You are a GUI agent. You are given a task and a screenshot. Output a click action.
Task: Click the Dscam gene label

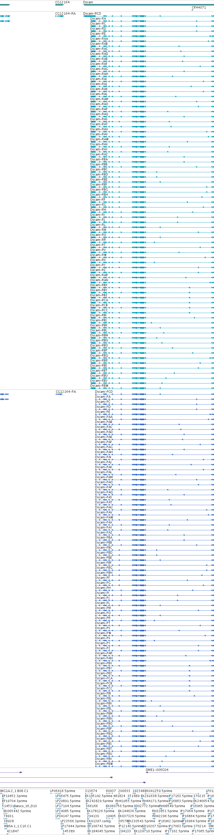point(88,2)
